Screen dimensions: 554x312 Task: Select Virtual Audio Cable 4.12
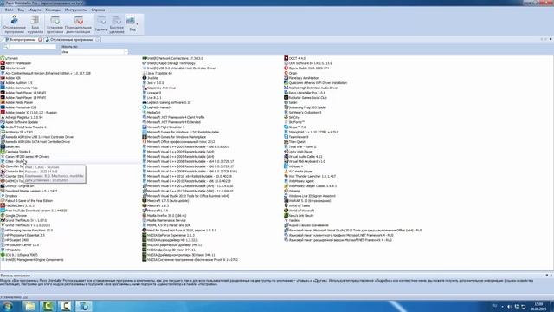[x=303, y=157]
